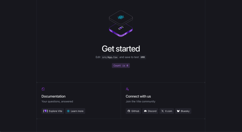This screenshot has width=242, height=132.
Task: Go to the X.com link
Action: click(x=167, y=111)
